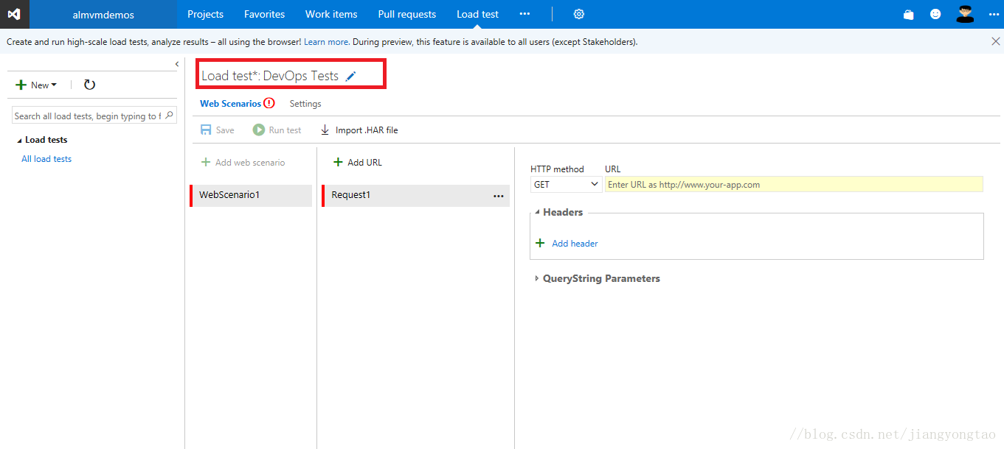The height and width of the screenshot is (449, 1004).
Task: Dismiss the preview info banner
Action: point(995,42)
